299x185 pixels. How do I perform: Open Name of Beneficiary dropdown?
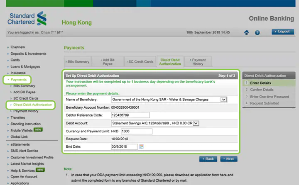coord(223,100)
